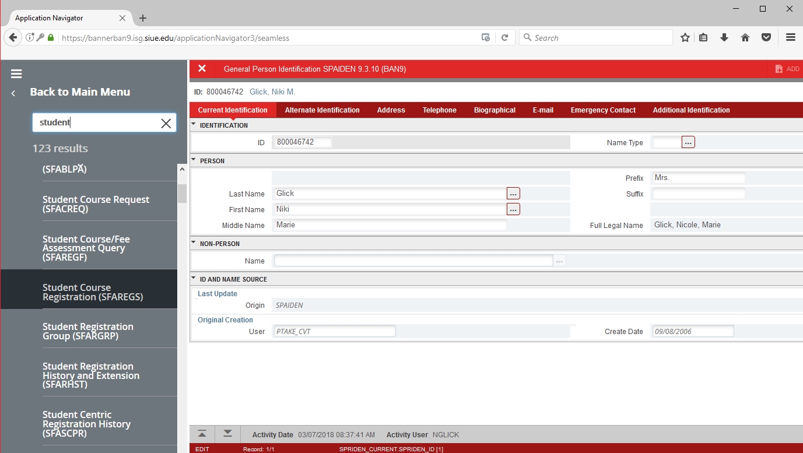Switch to the Address tab
Screen dimensions: 803x453
391,110
